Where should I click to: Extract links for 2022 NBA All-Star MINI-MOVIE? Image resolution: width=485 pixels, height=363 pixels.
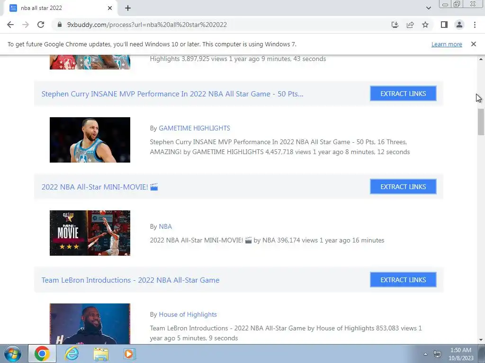coord(403,187)
